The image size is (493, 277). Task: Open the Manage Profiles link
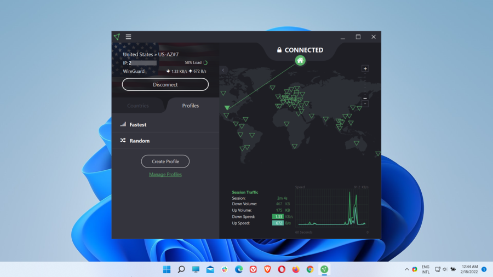[x=165, y=175]
